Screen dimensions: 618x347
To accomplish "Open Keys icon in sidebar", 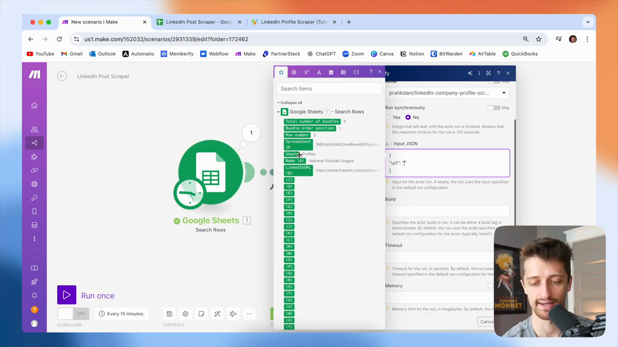I will pos(34,198).
